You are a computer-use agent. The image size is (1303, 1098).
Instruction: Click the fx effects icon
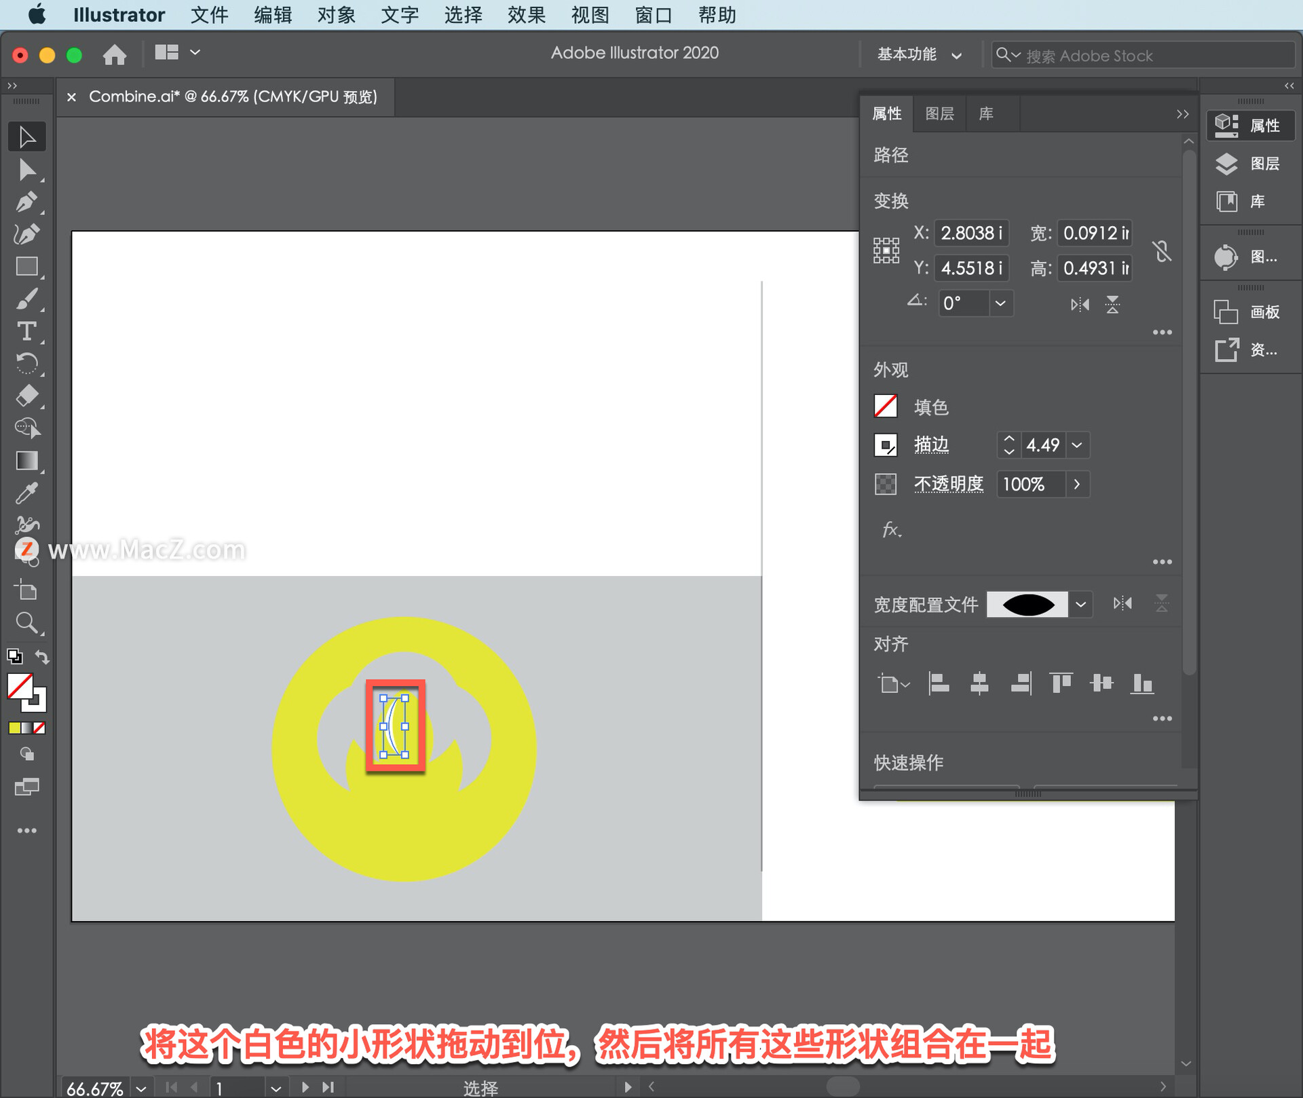coord(891,529)
